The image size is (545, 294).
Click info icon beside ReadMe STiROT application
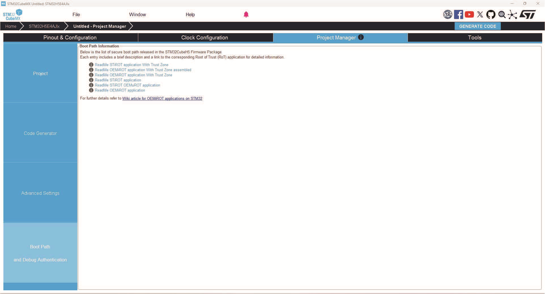pyautogui.click(x=91, y=80)
